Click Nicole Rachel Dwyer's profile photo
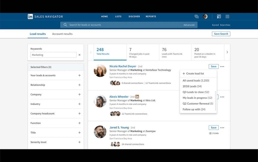Screen dimensions: 258x162 [100, 71]
